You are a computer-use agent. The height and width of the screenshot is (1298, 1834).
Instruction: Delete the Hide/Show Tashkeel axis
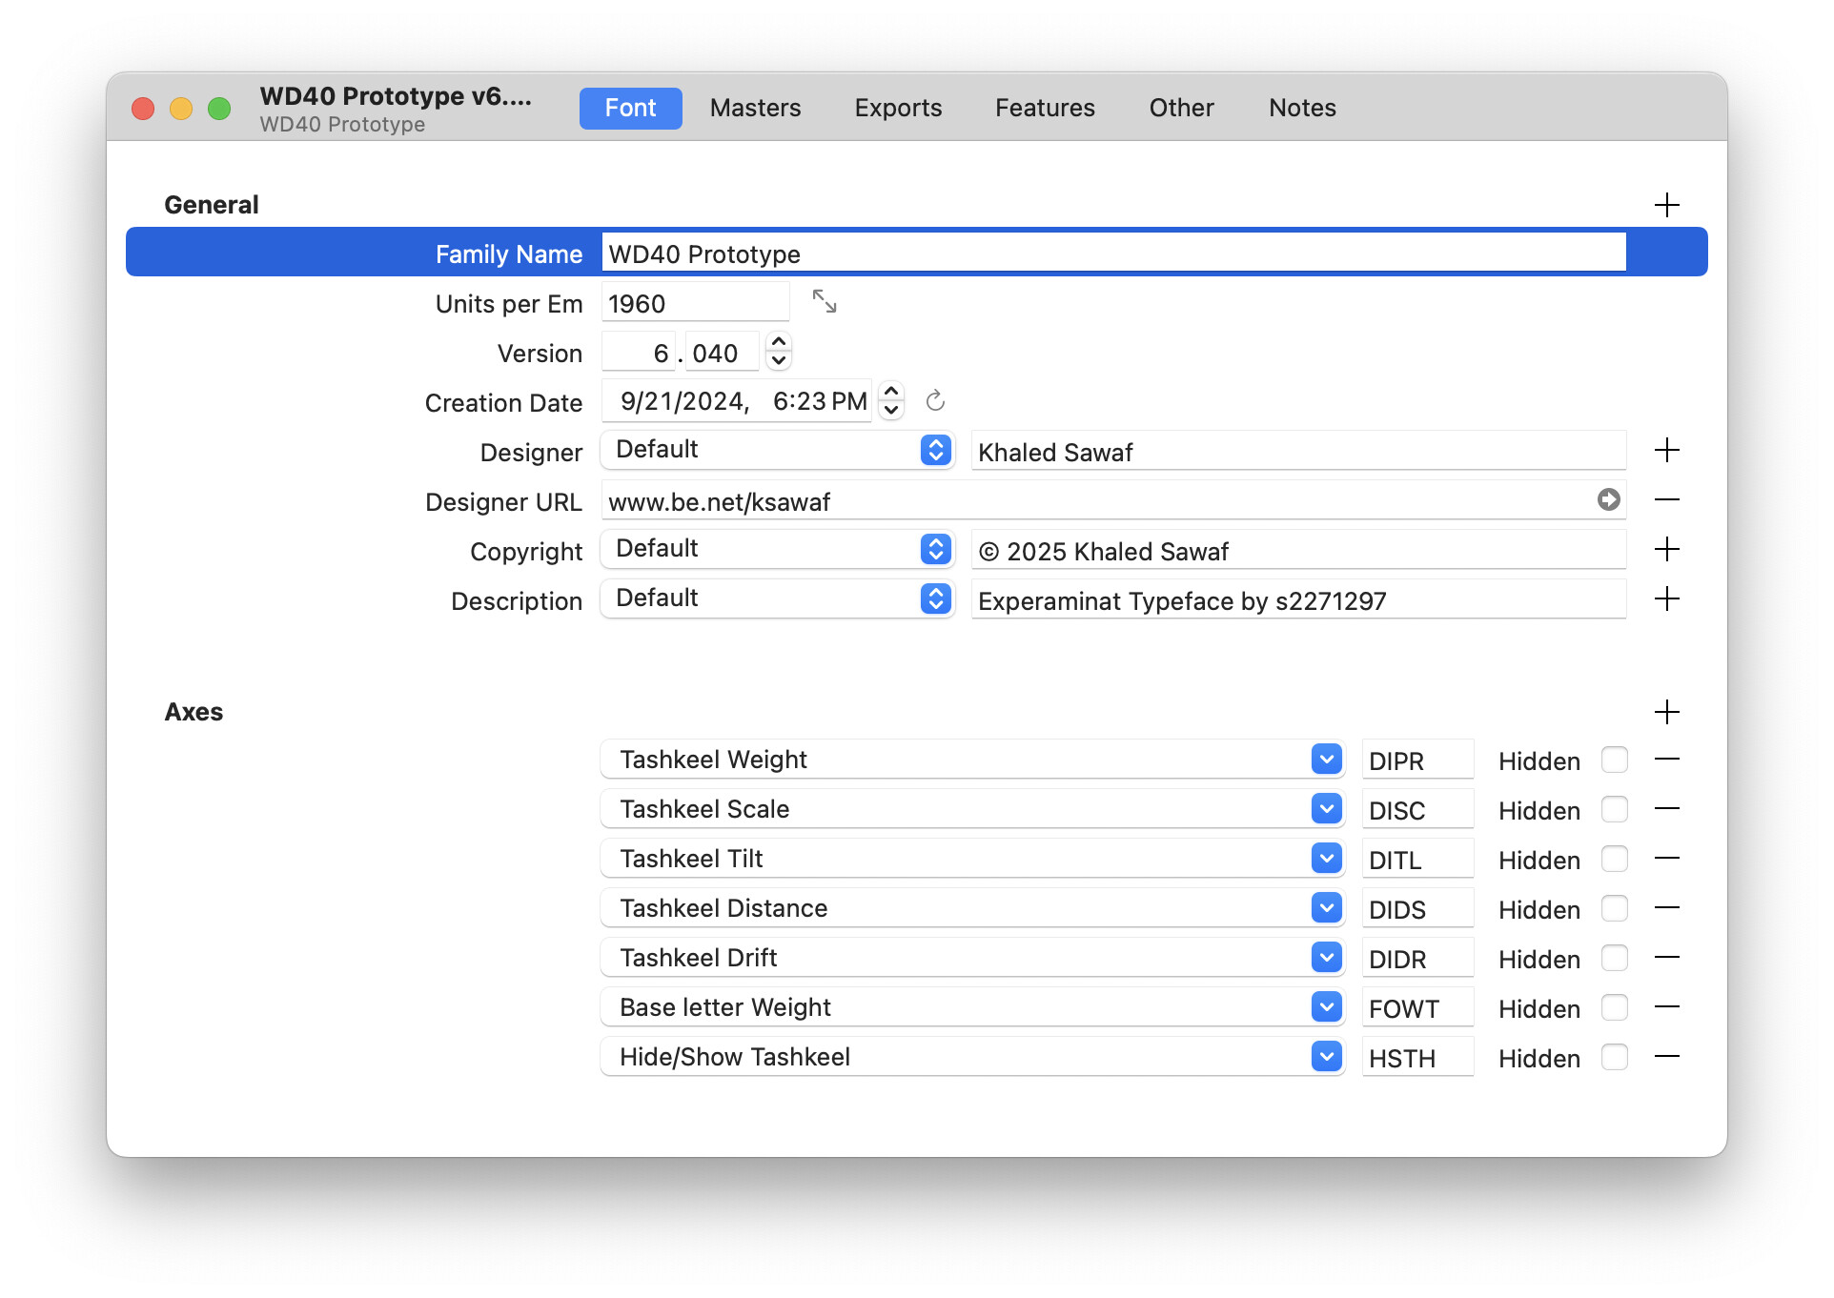point(1666,1057)
